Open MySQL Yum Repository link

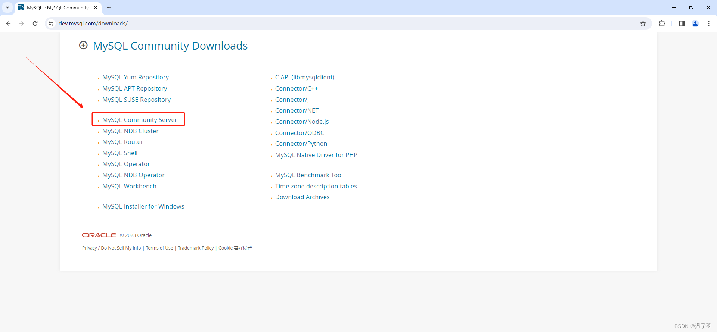pos(136,77)
